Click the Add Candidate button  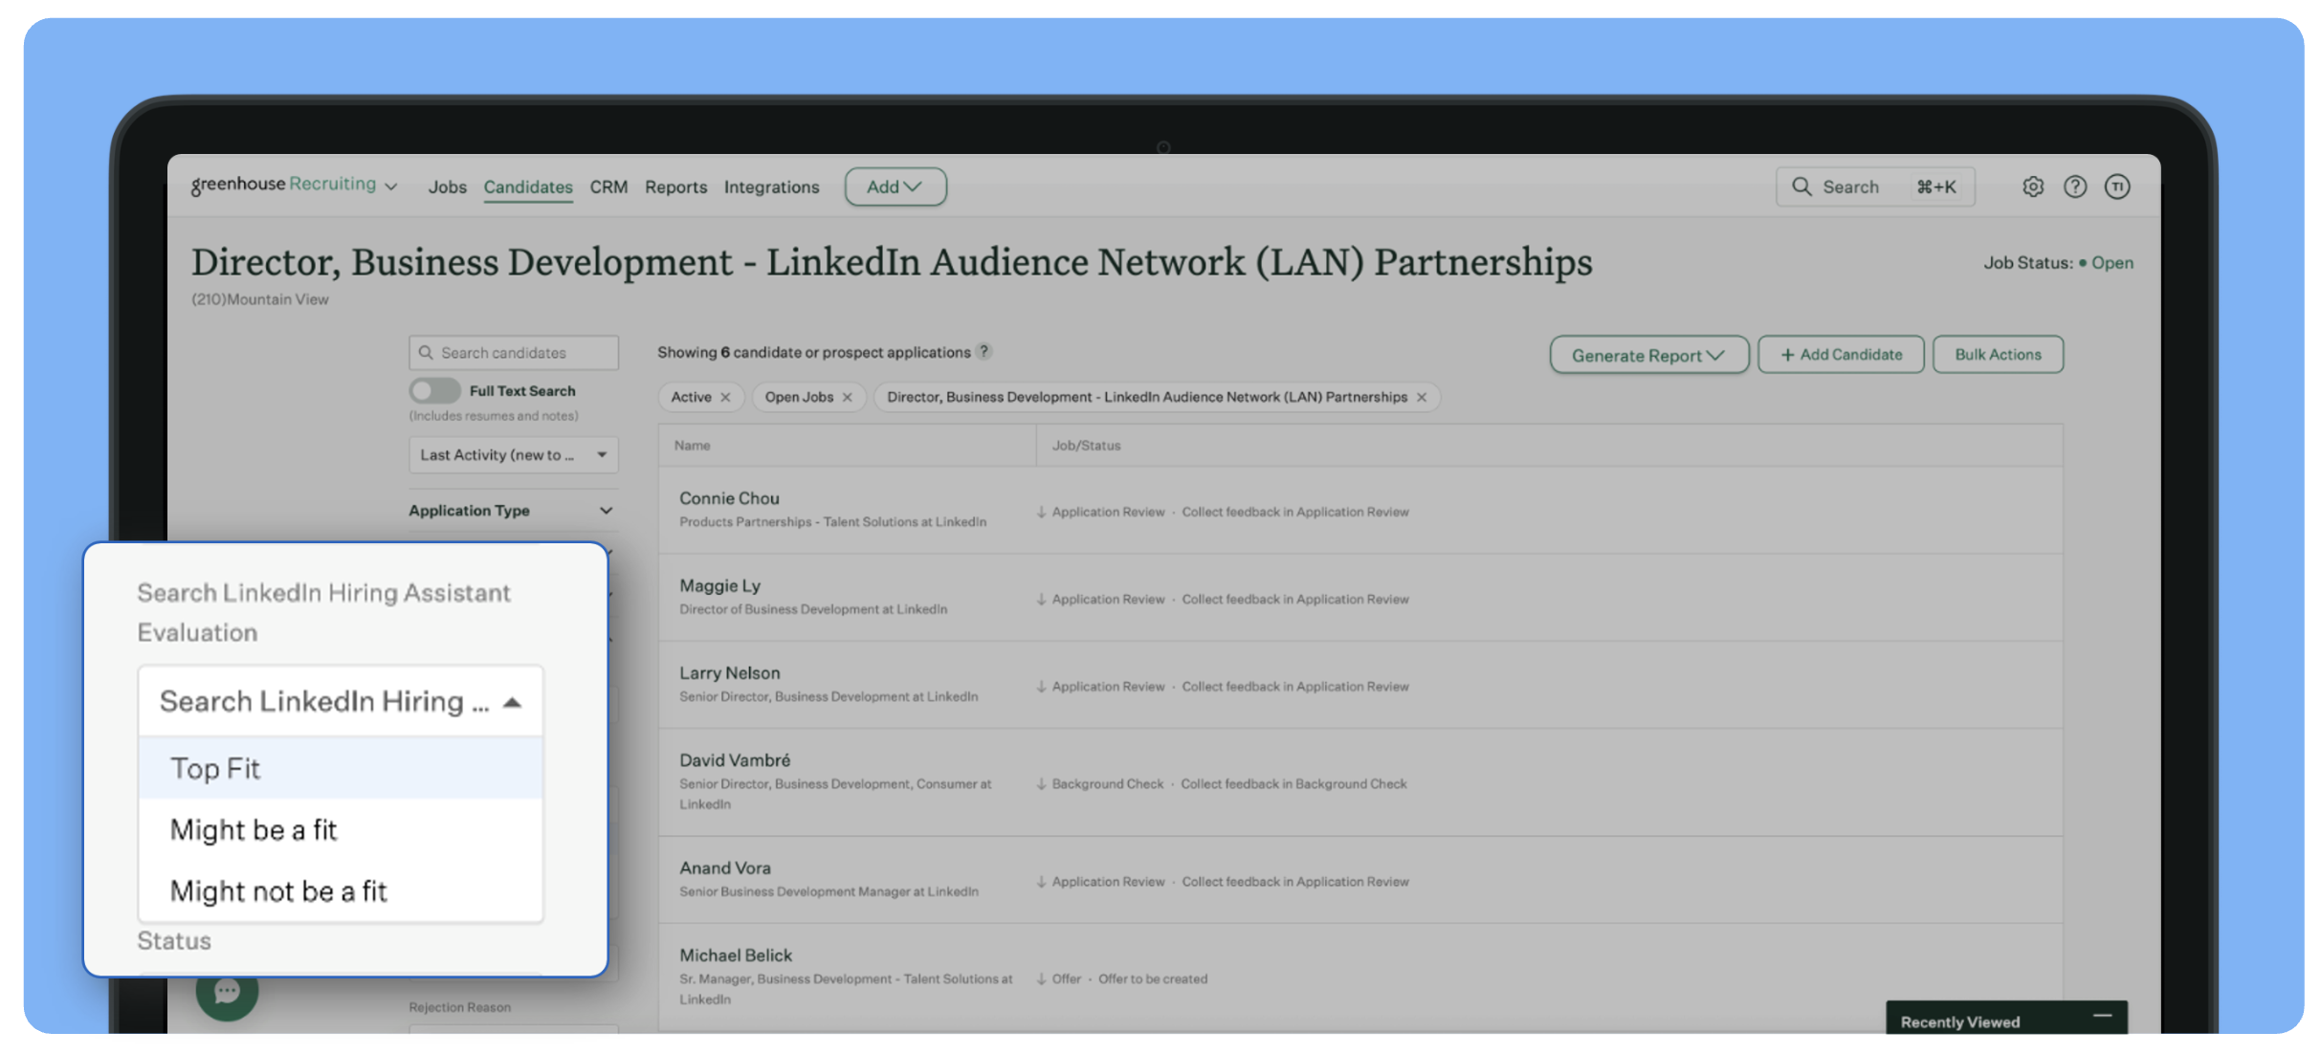point(1841,355)
